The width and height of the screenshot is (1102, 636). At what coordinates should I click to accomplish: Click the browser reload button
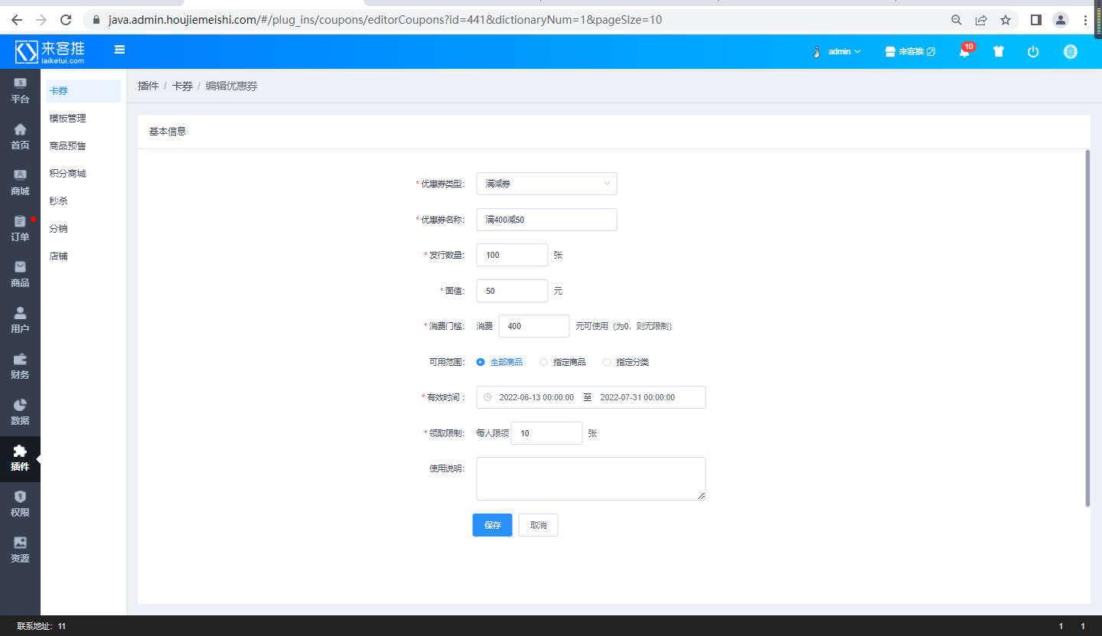pos(66,20)
